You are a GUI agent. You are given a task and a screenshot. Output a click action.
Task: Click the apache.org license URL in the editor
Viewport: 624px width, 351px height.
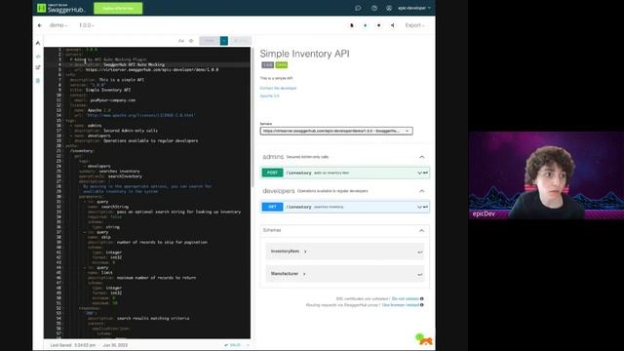click(140, 115)
